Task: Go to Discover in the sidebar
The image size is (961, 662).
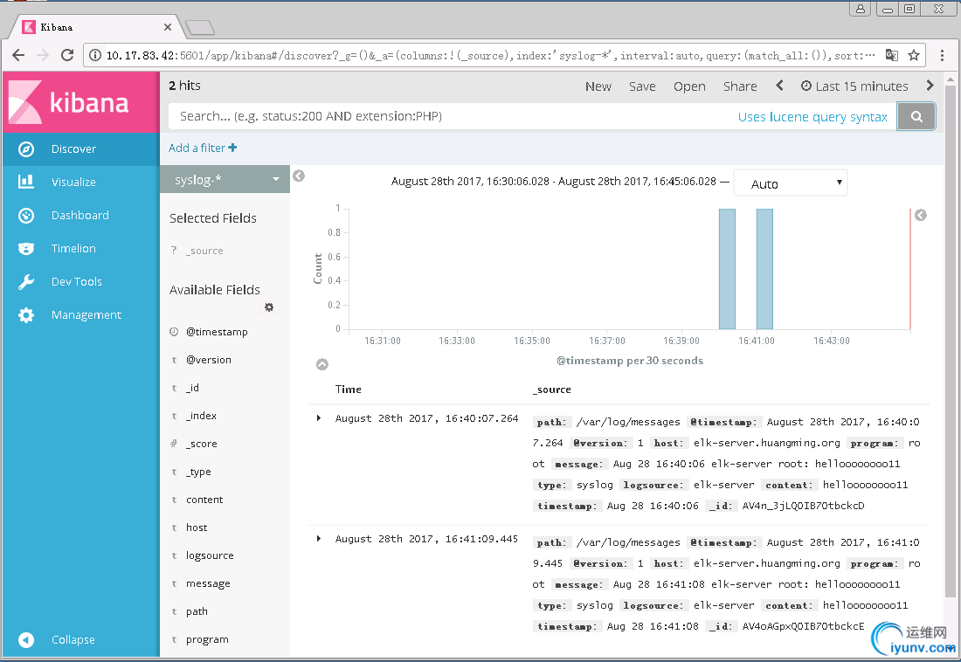Action: coord(81,149)
